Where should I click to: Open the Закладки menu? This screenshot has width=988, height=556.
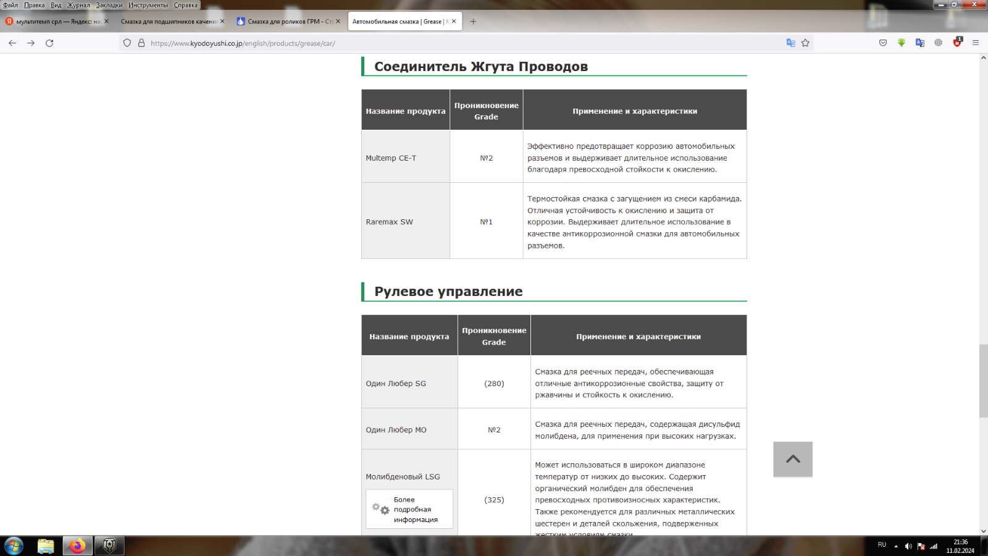(109, 5)
